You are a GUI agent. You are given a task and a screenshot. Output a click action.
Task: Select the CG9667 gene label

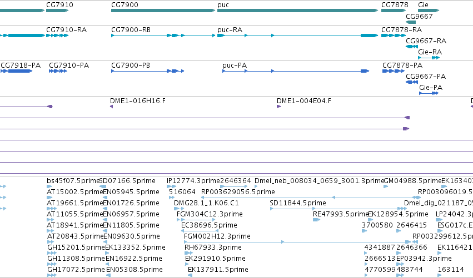pos(419,16)
